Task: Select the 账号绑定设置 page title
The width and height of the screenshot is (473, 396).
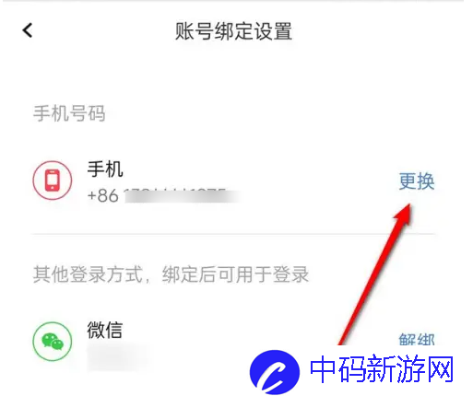Action: [x=233, y=31]
